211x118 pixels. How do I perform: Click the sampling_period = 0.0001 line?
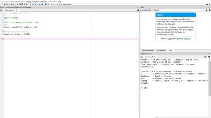point(17,34)
